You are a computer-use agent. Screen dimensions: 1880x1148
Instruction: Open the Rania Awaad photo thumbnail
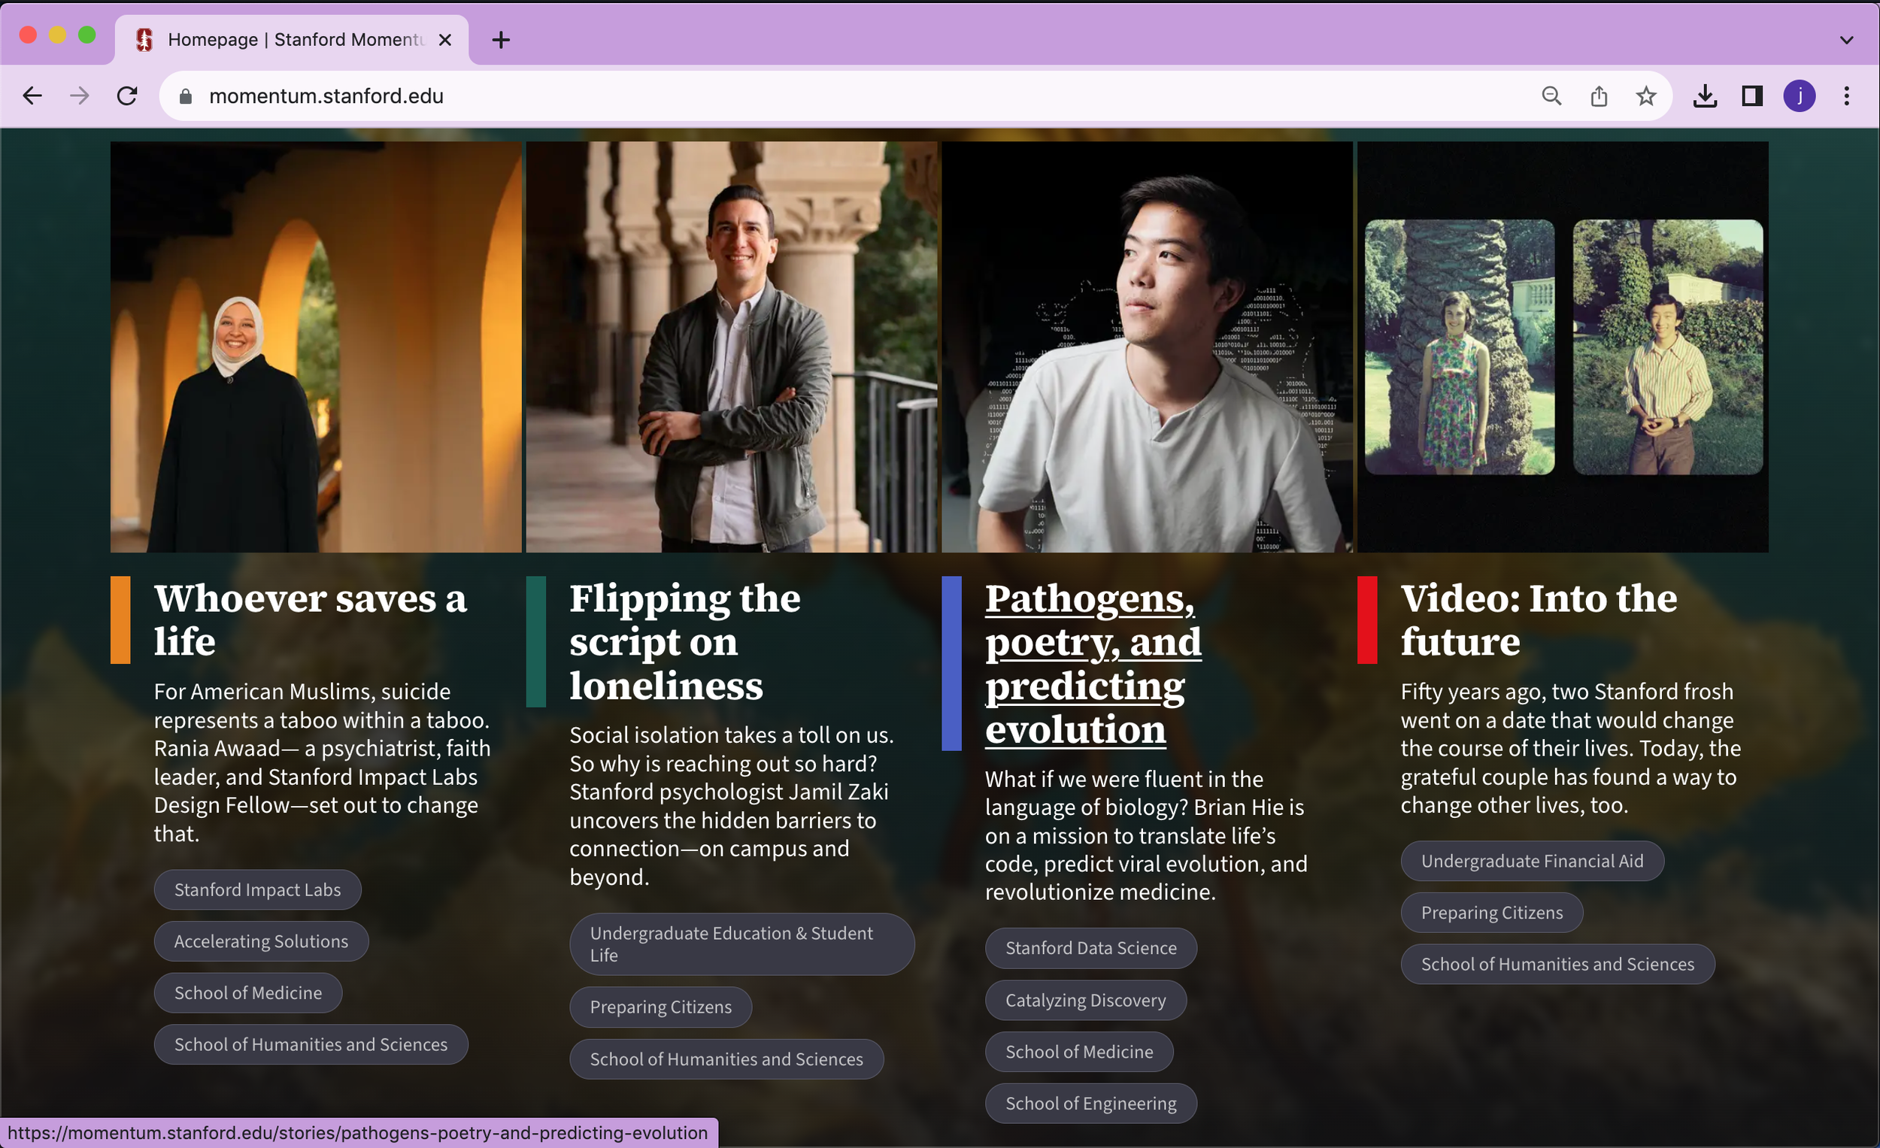[316, 347]
